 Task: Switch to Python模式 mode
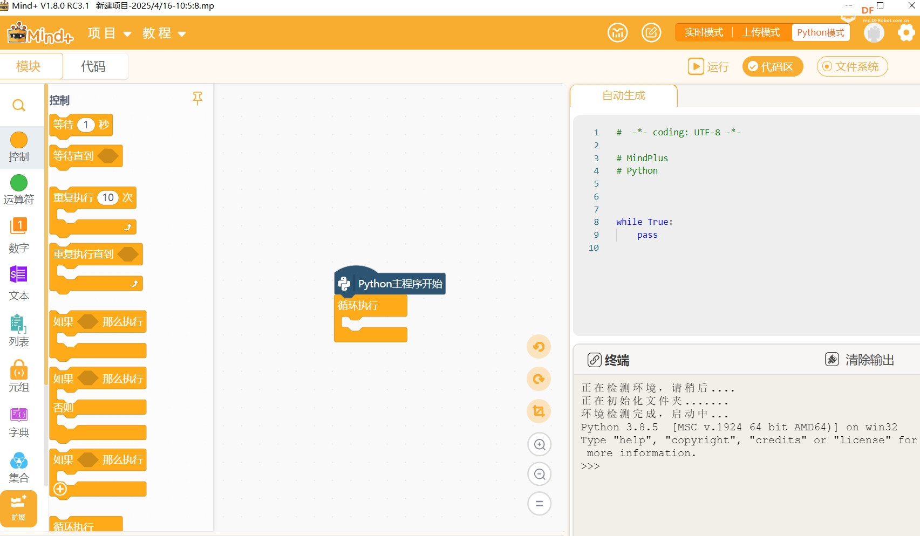[x=820, y=32]
